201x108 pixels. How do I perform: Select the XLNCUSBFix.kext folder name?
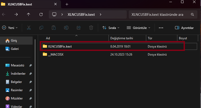pos(60,47)
